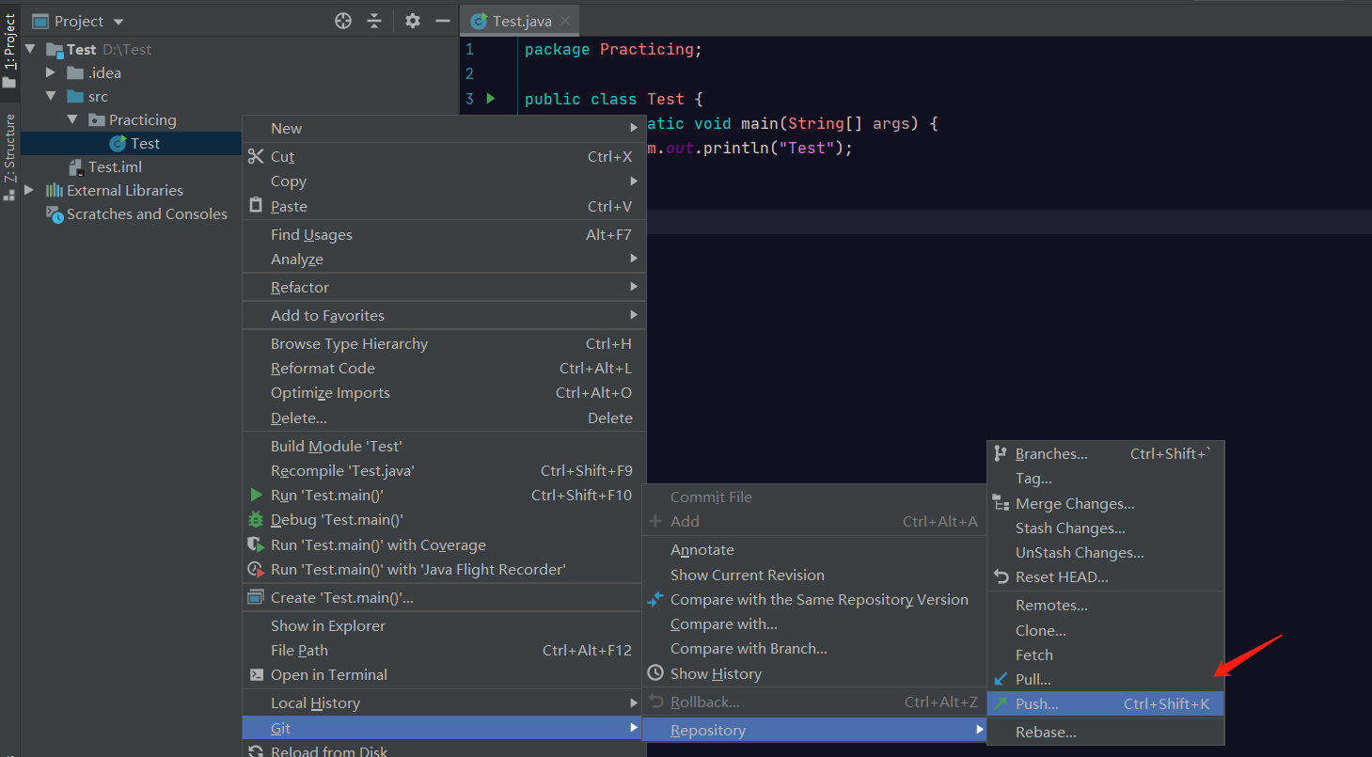Select Merge Changes... entry
This screenshot has width=1372, height=757.
(x=1106, y=503)
